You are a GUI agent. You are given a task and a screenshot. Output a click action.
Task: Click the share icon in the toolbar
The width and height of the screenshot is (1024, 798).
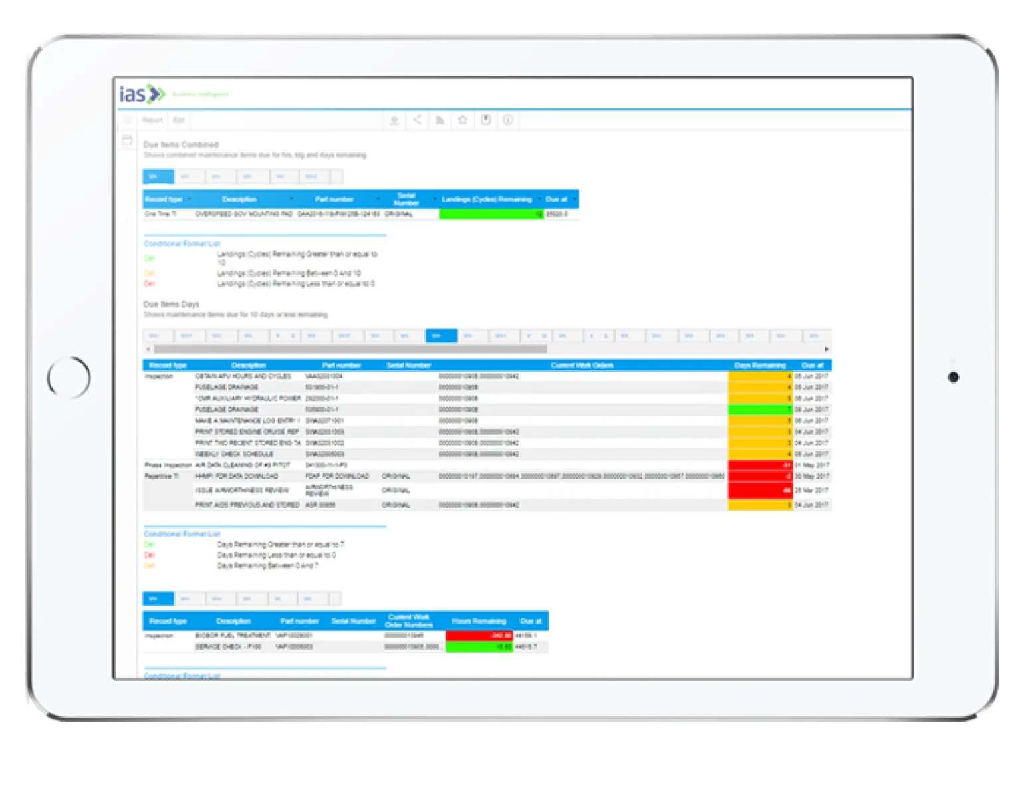point(417,120)
